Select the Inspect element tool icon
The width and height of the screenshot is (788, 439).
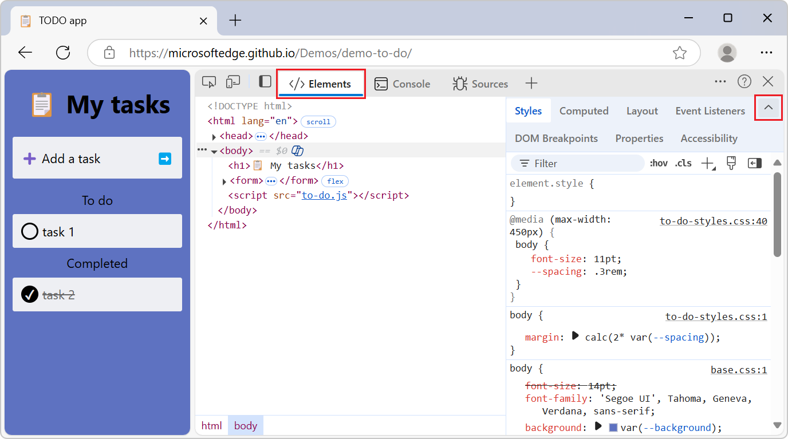pyautogui.click(x=209, y=82)
